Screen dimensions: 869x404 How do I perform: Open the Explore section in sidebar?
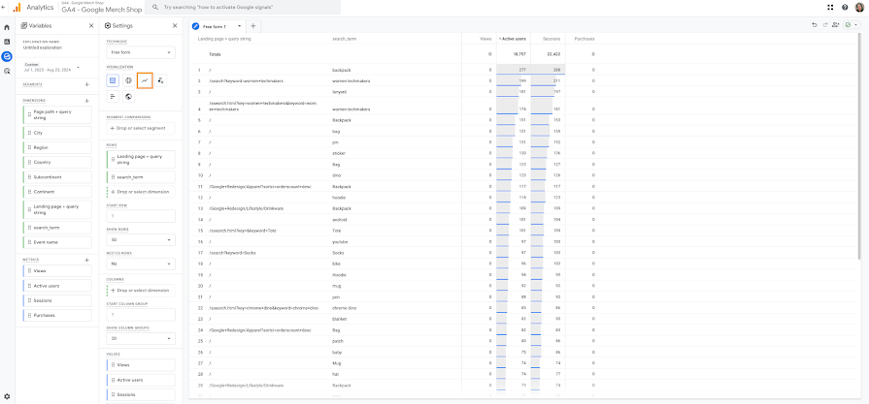[x=7, y=56]
